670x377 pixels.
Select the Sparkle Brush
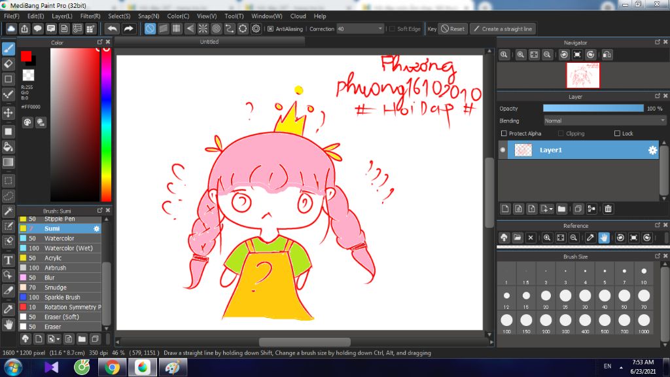(60, 298)
